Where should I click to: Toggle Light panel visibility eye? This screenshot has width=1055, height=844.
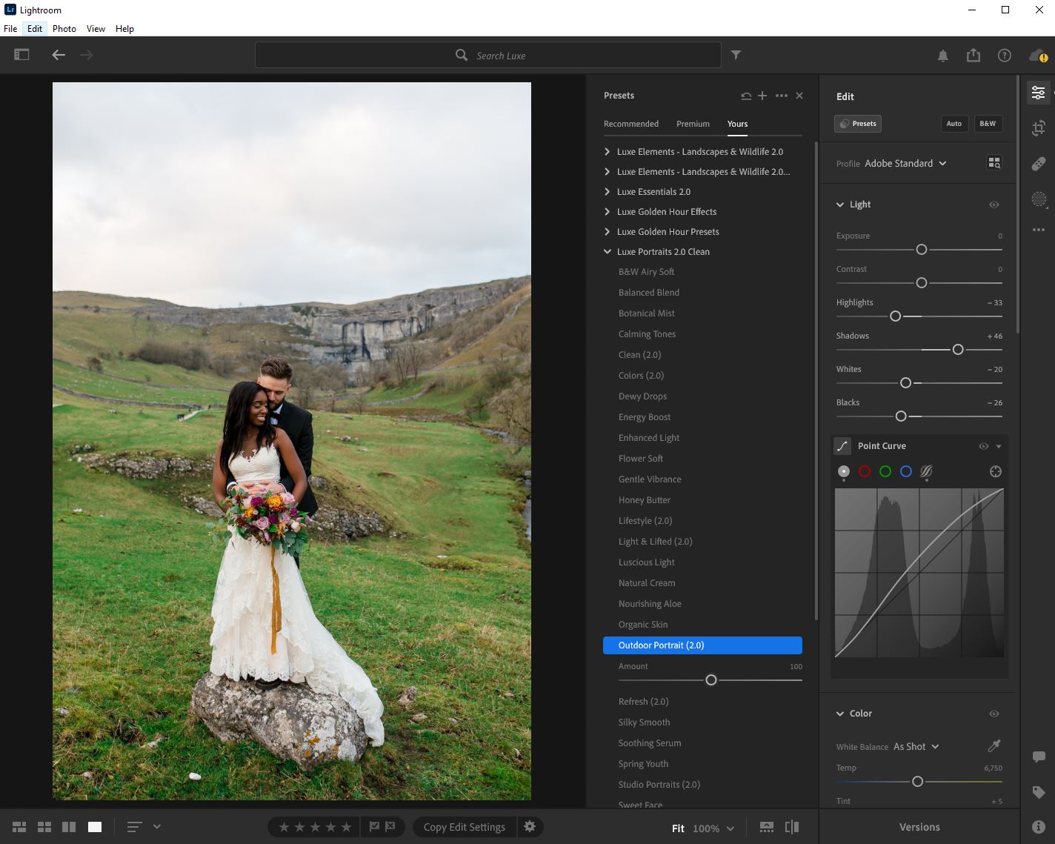pyautogui.click(x=994, y=205)
